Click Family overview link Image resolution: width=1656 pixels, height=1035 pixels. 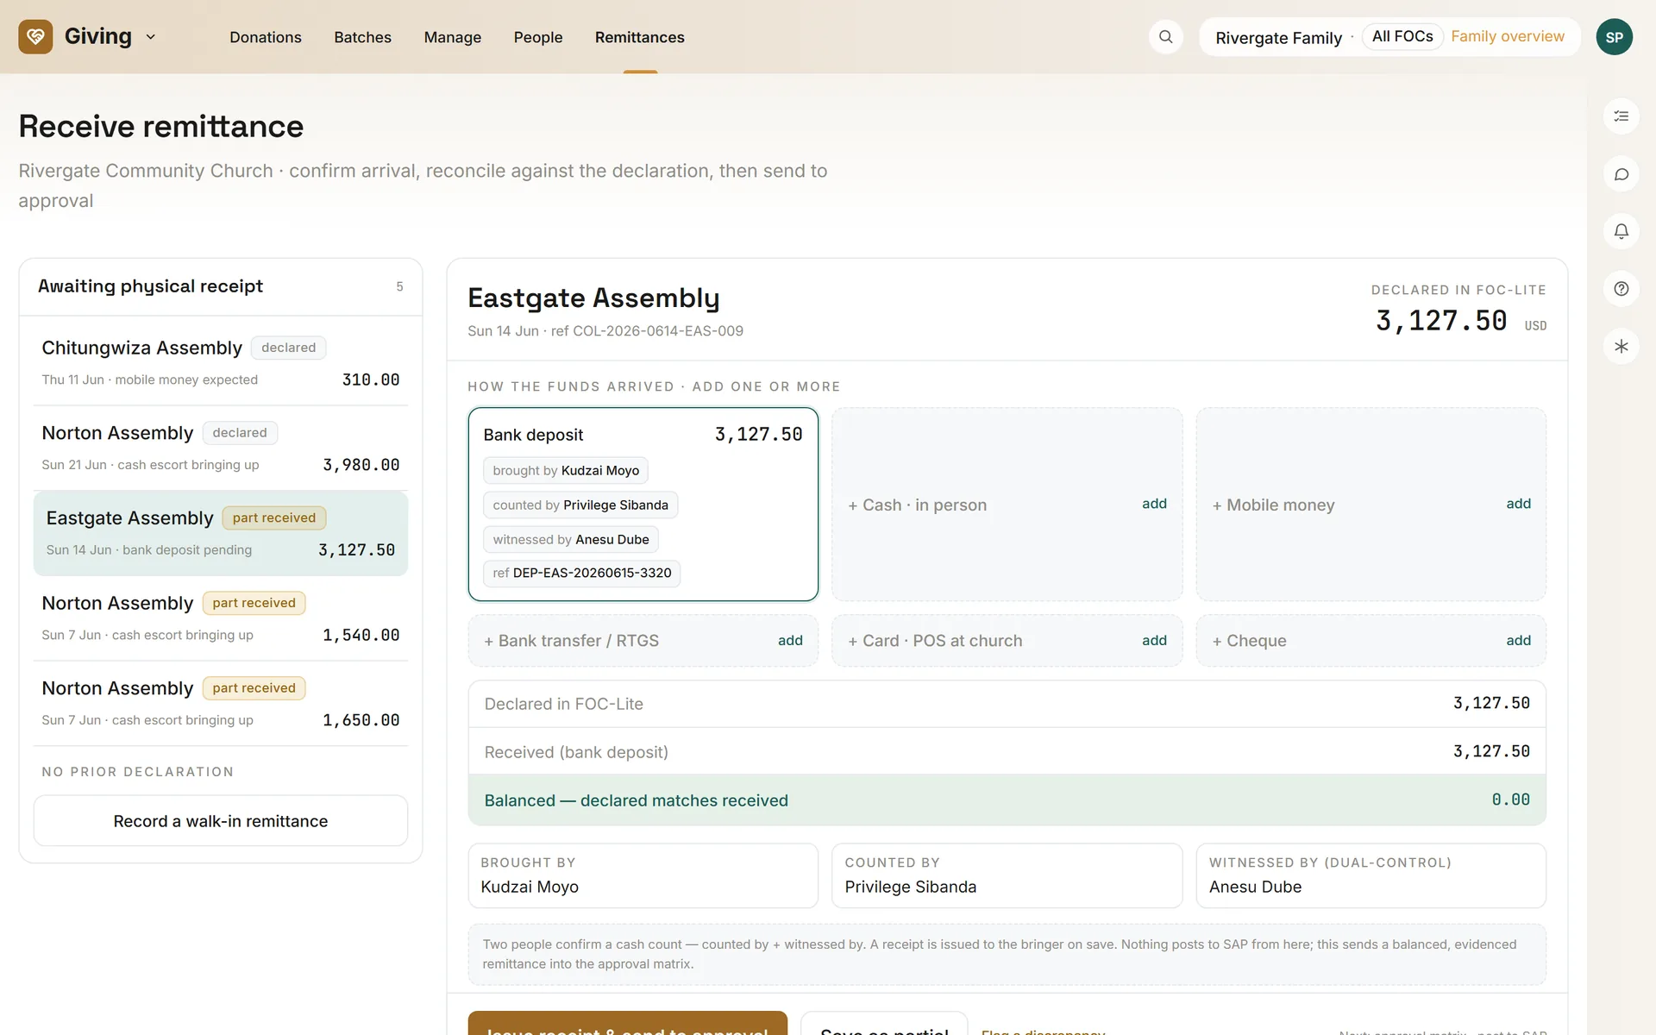(1507, 36)
